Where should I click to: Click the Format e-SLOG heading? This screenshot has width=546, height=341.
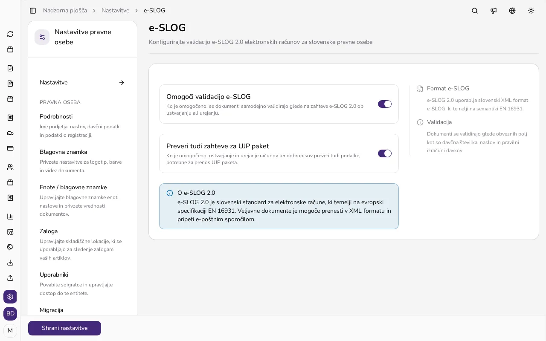tap(448, 89)
